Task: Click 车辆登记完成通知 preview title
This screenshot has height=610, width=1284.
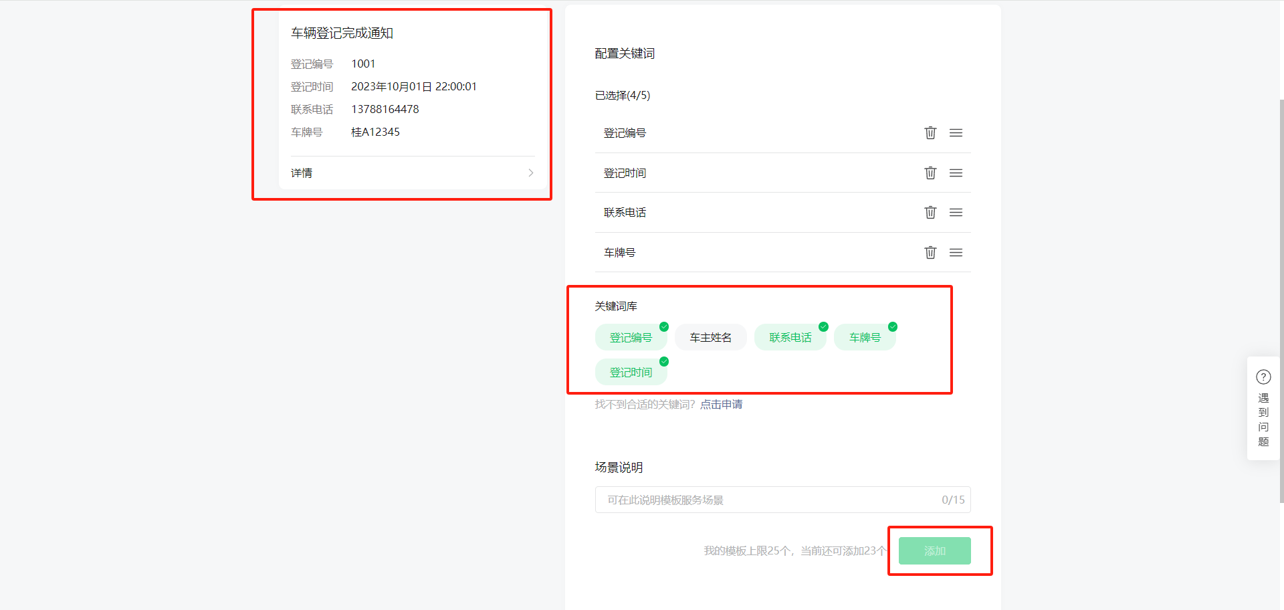Action: click(342, 33)
